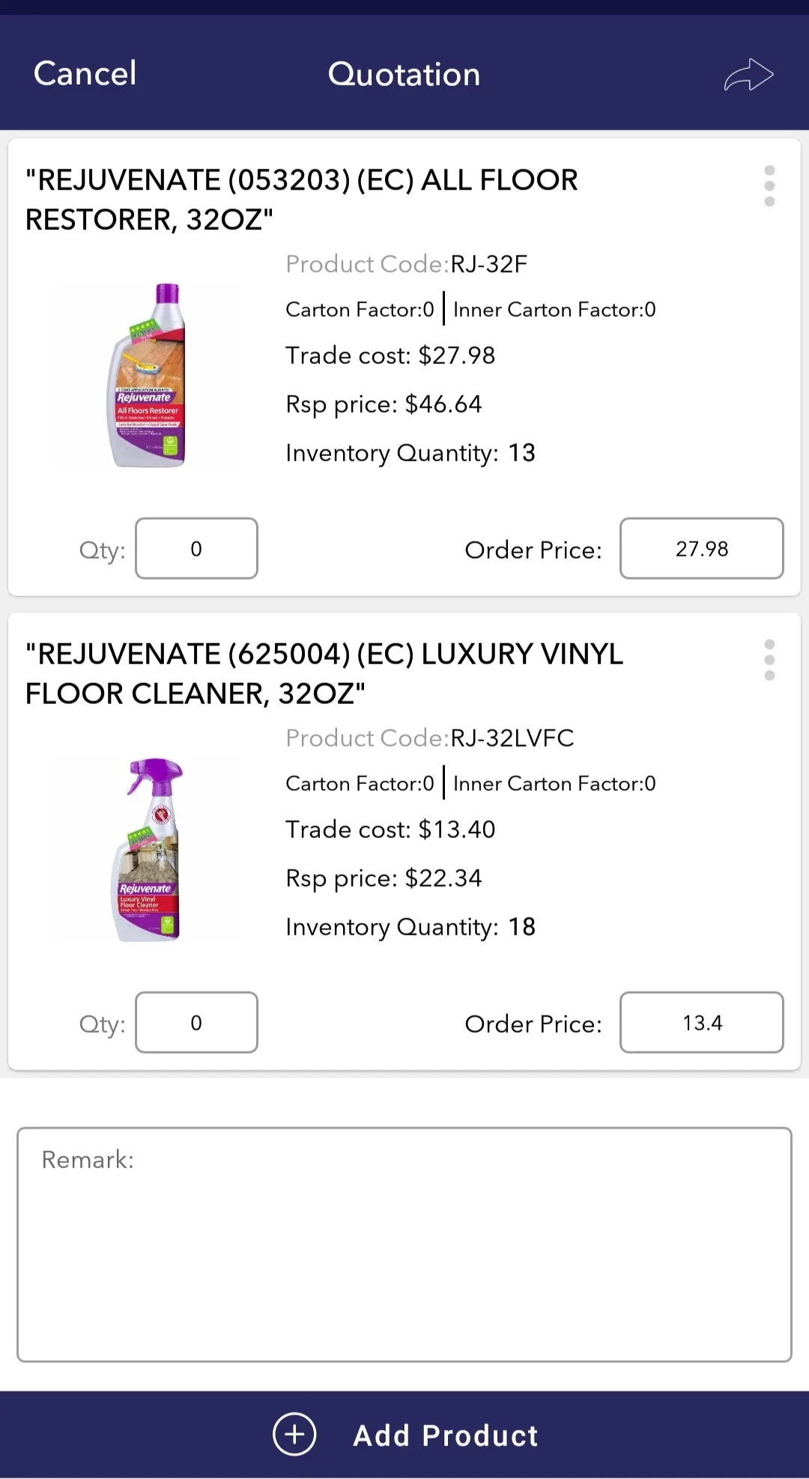
Task: Tap the share arrow icon in header
Action: coord(748,75)
